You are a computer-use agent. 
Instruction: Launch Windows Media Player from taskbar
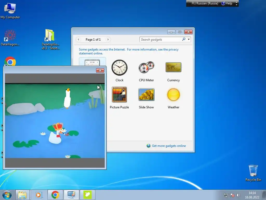(38, 195)
